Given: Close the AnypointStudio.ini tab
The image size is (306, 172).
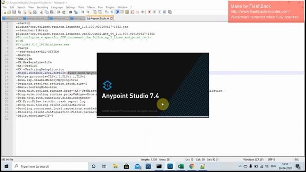Looking at the screenshot, I should coord(111,19).
